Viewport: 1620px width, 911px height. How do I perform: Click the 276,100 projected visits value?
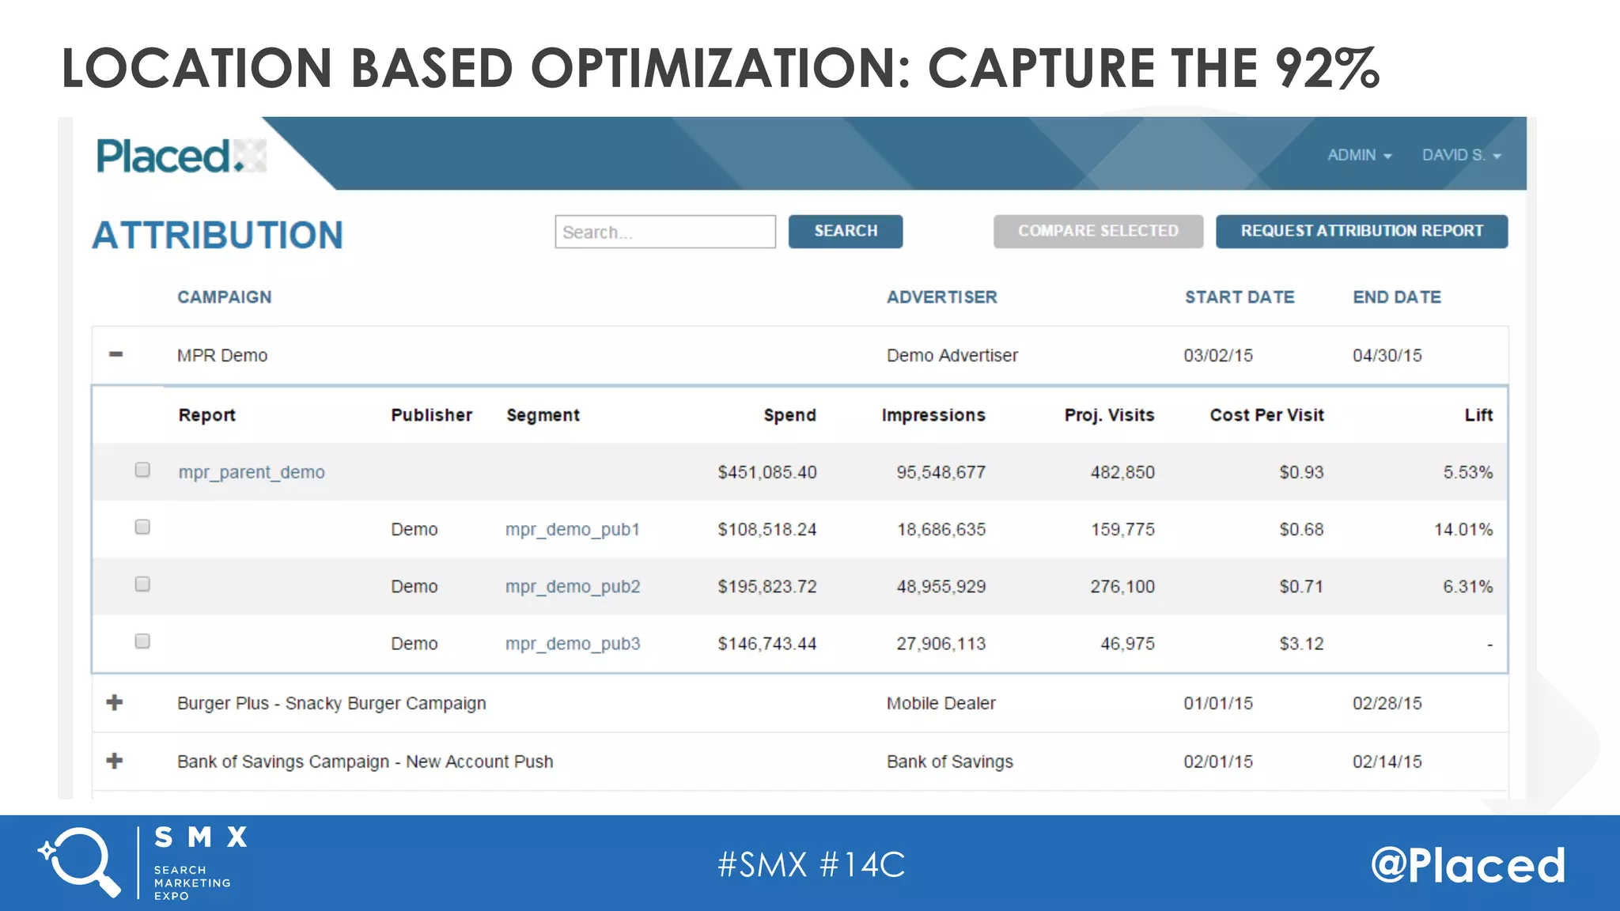click(x=1122, y=587)
